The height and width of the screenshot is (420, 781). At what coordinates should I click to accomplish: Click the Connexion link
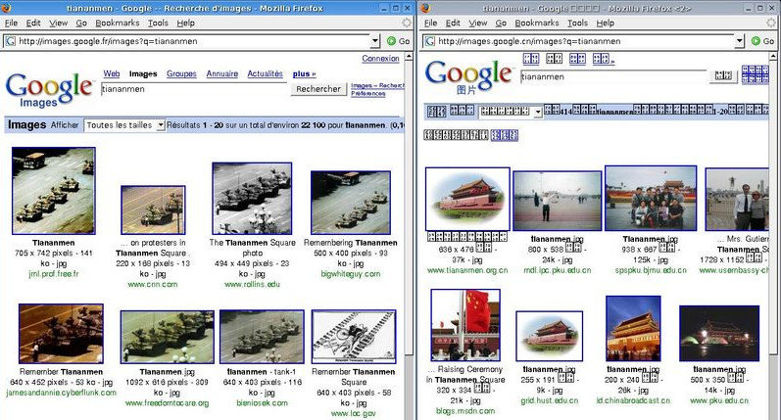[380, 58]
